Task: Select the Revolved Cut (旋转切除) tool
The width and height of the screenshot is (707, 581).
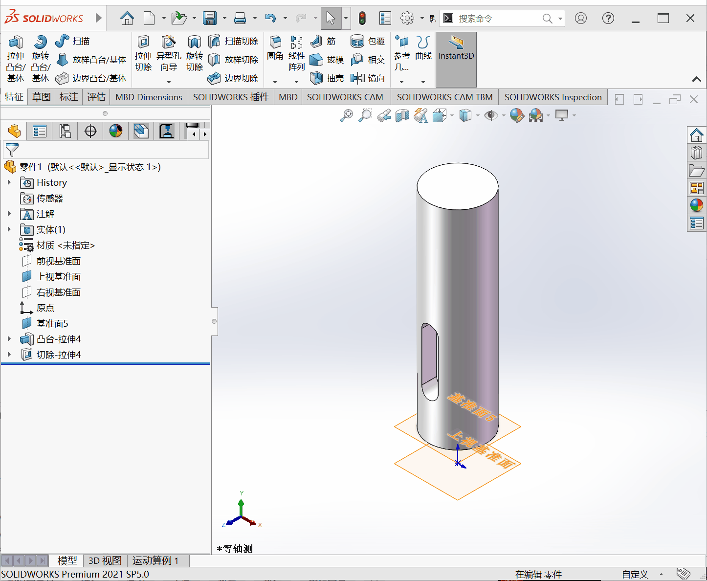Action: pos(194,54)
